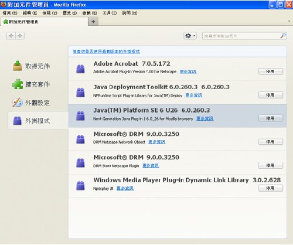Open more info link for Adobe Acrobat
Screen dimensions: 293x245
click(188, 72)
